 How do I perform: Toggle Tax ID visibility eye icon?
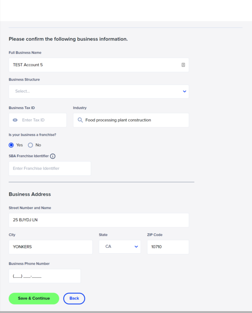coord(15,120)
